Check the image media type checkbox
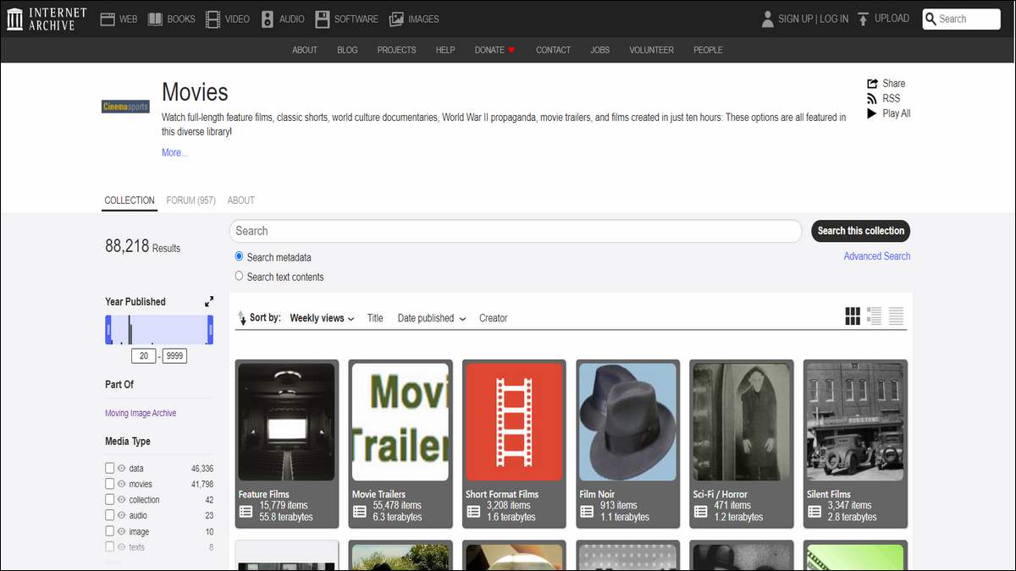Screen dimensions: 1016x571 109,531
